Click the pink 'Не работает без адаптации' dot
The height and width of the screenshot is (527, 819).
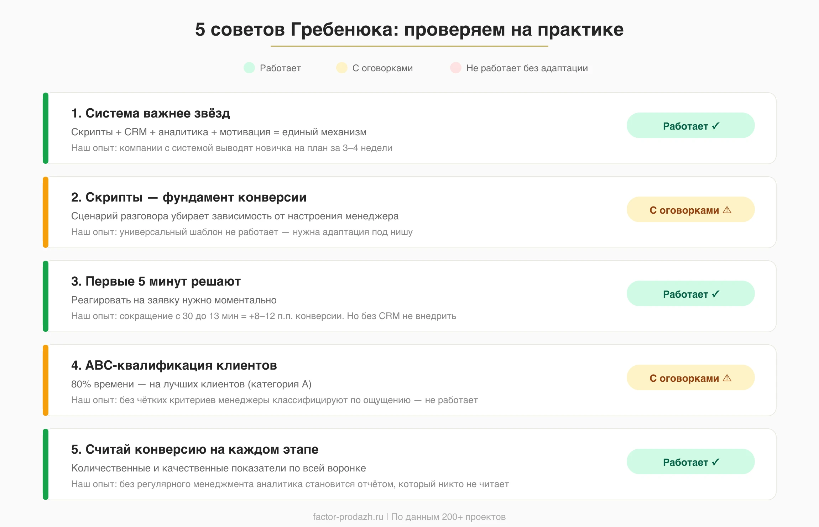456,68
